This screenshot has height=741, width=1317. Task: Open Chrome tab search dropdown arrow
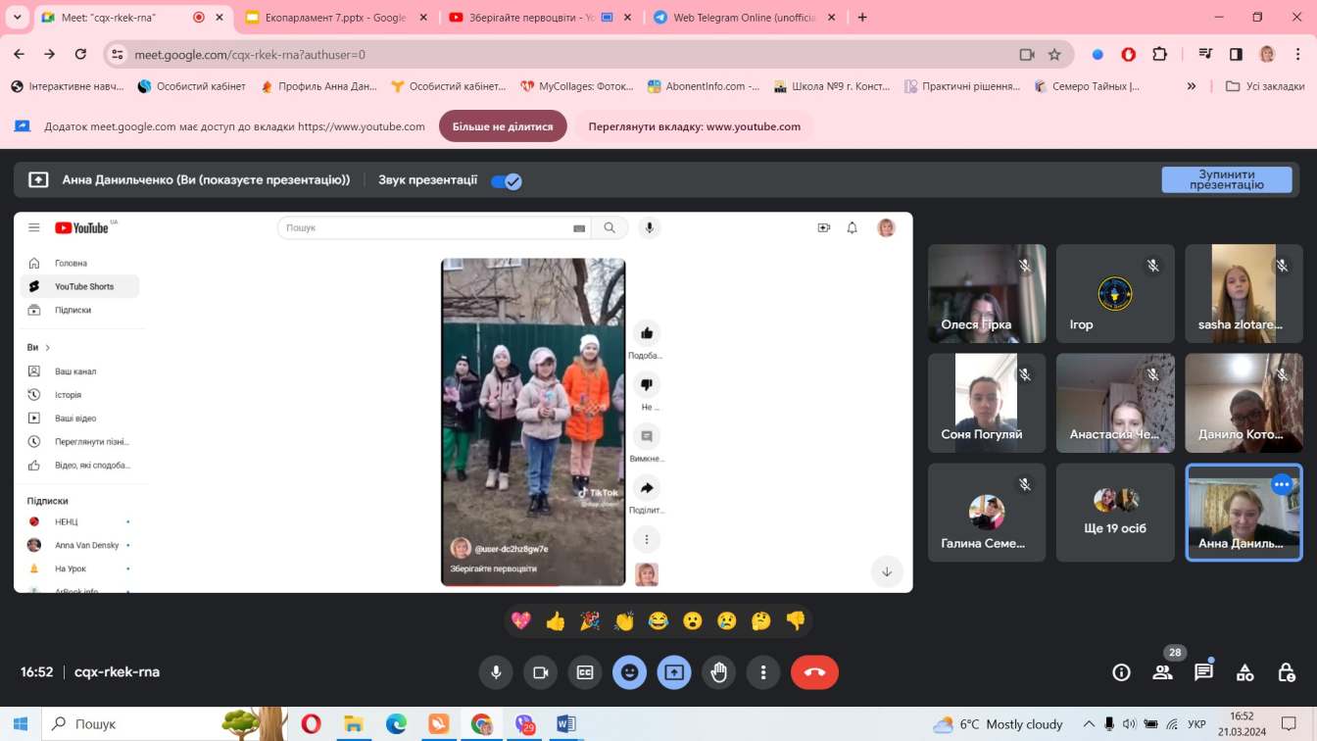point(17,18)
